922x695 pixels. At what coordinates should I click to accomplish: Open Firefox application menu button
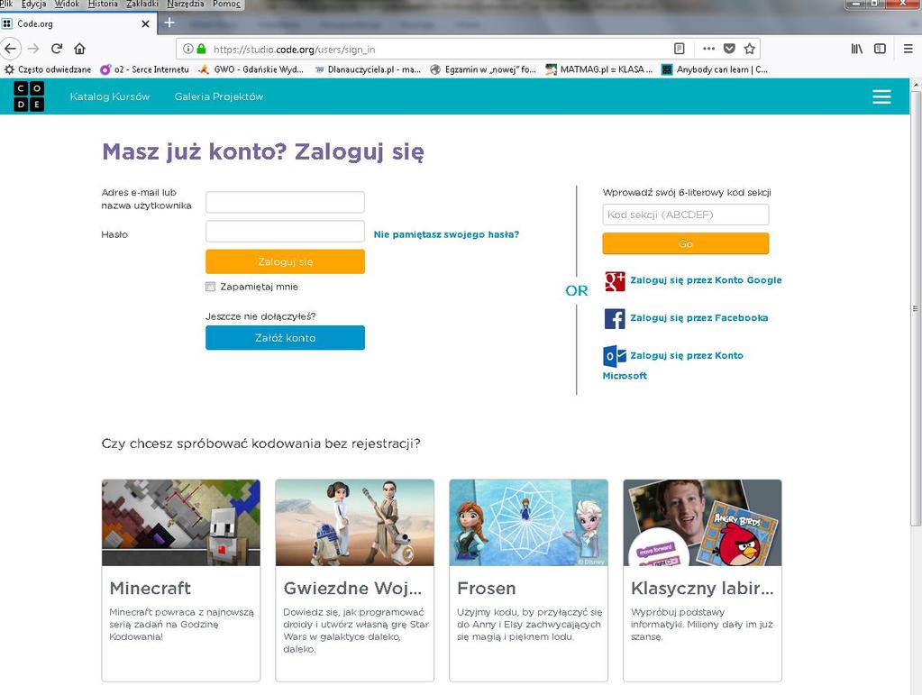point(908,49)
